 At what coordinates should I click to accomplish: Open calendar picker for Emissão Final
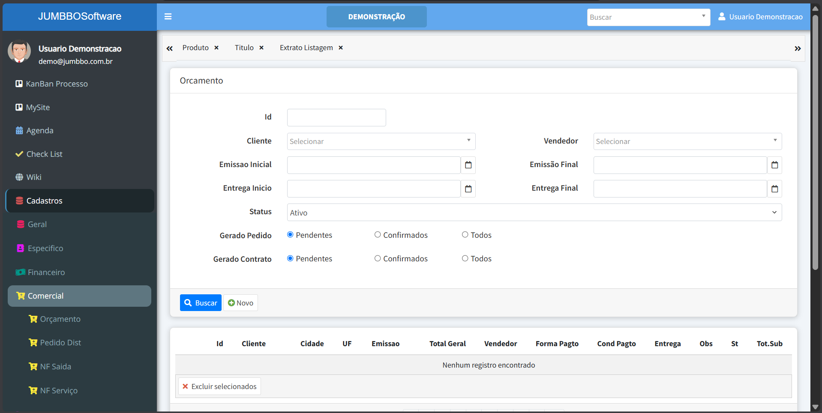[x=775, y=165]
